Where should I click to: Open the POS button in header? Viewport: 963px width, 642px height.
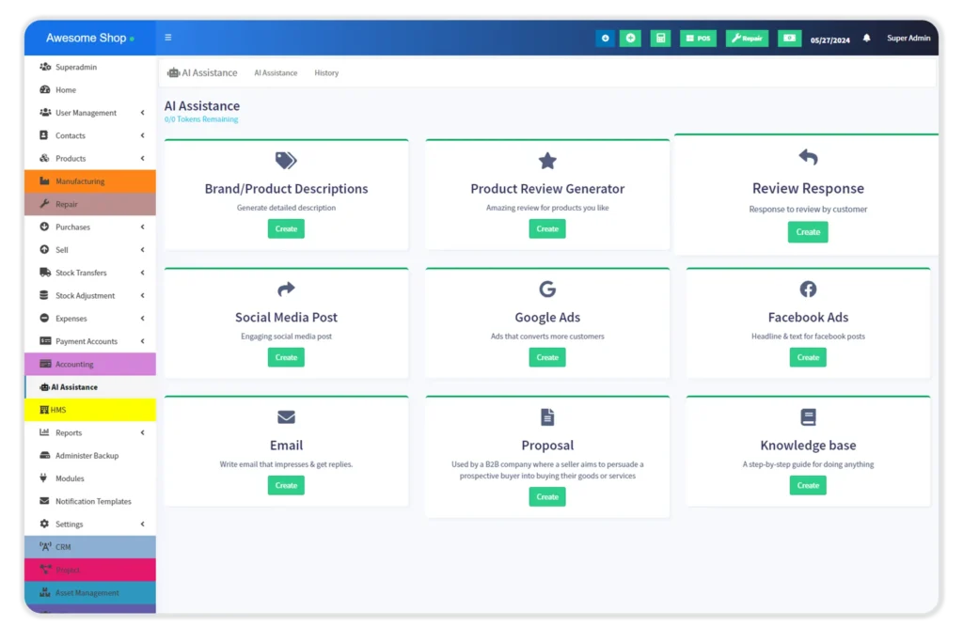point(698,39)
